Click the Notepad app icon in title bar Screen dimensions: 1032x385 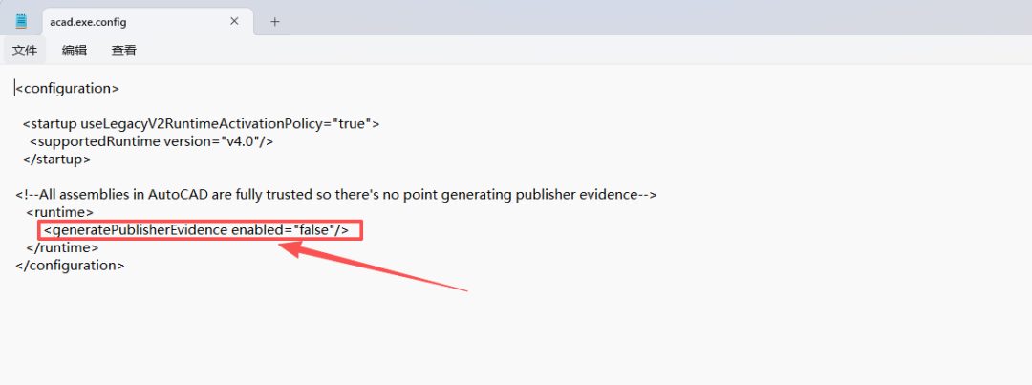click(x=21, y=21)
